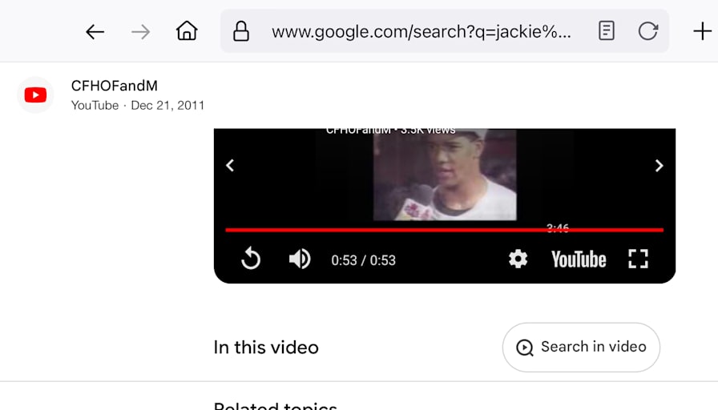Open the browser home page
This screenshot has height=410, width=718.
coord(187,31)
